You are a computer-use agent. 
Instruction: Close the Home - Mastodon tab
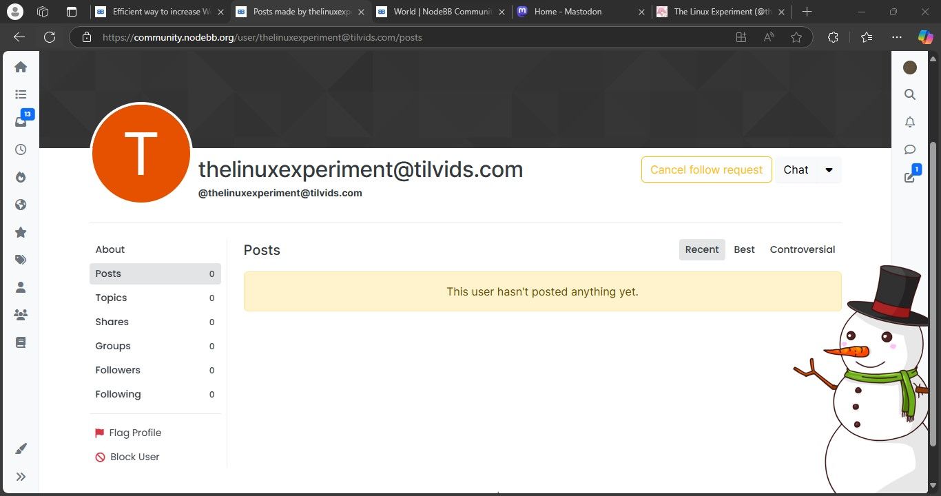tap(641, 12)
